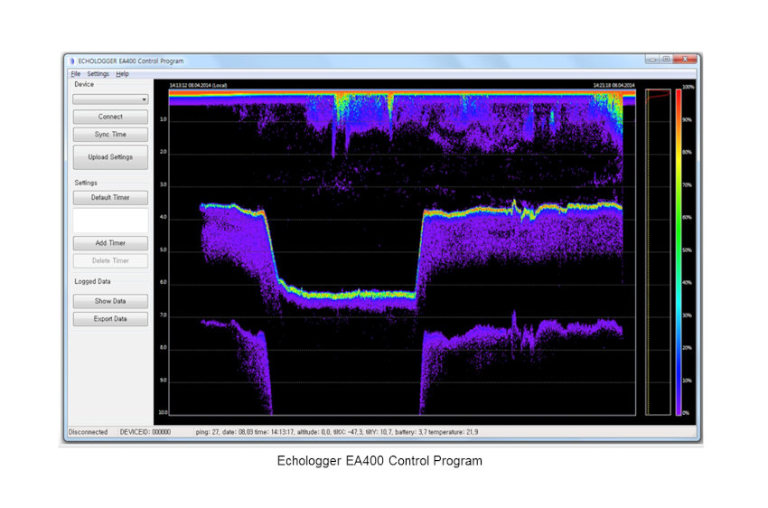Click the echogram display area

pos(402,252)
